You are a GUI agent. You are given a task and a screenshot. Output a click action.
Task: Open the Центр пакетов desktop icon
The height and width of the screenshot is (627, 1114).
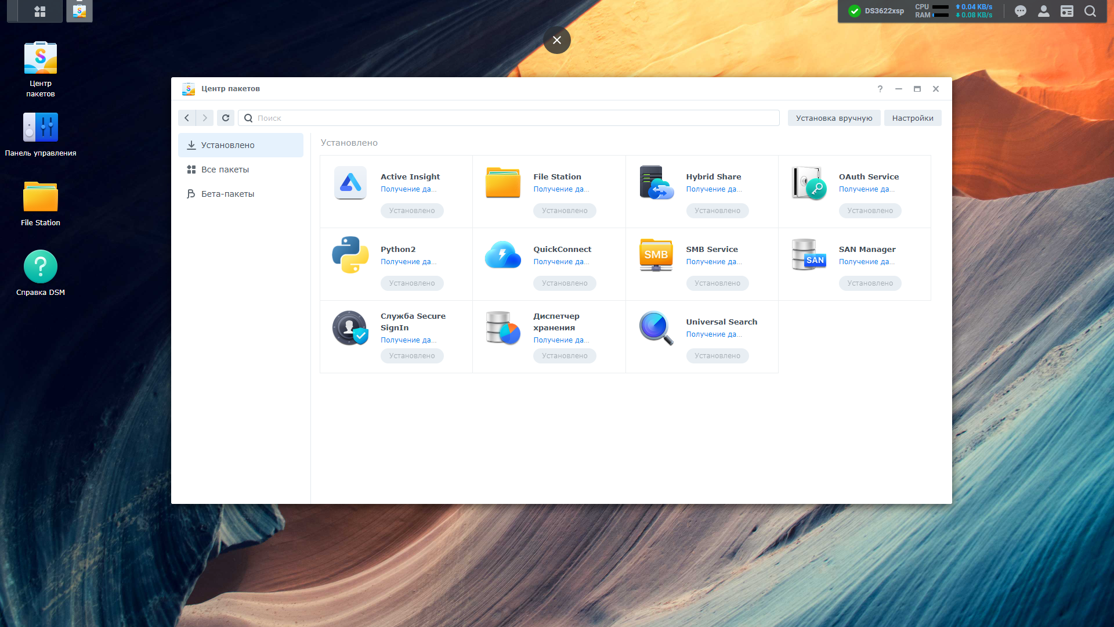point(41,69)
